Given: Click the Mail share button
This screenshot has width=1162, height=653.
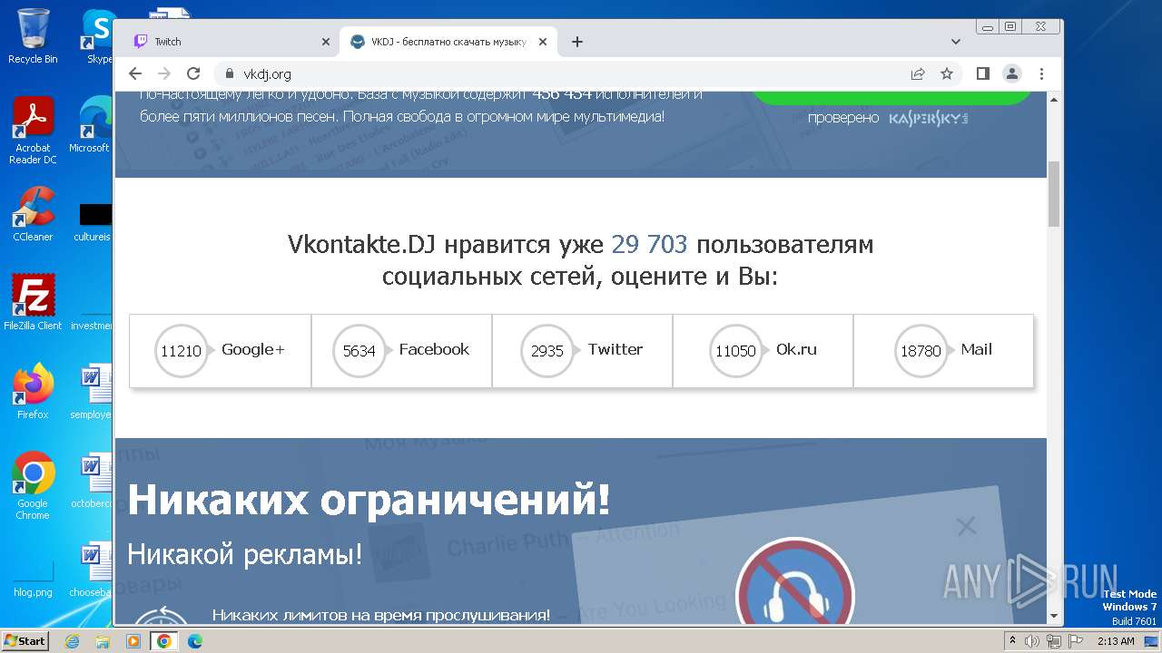Looking at the screenshot, I should pos(943,351).
